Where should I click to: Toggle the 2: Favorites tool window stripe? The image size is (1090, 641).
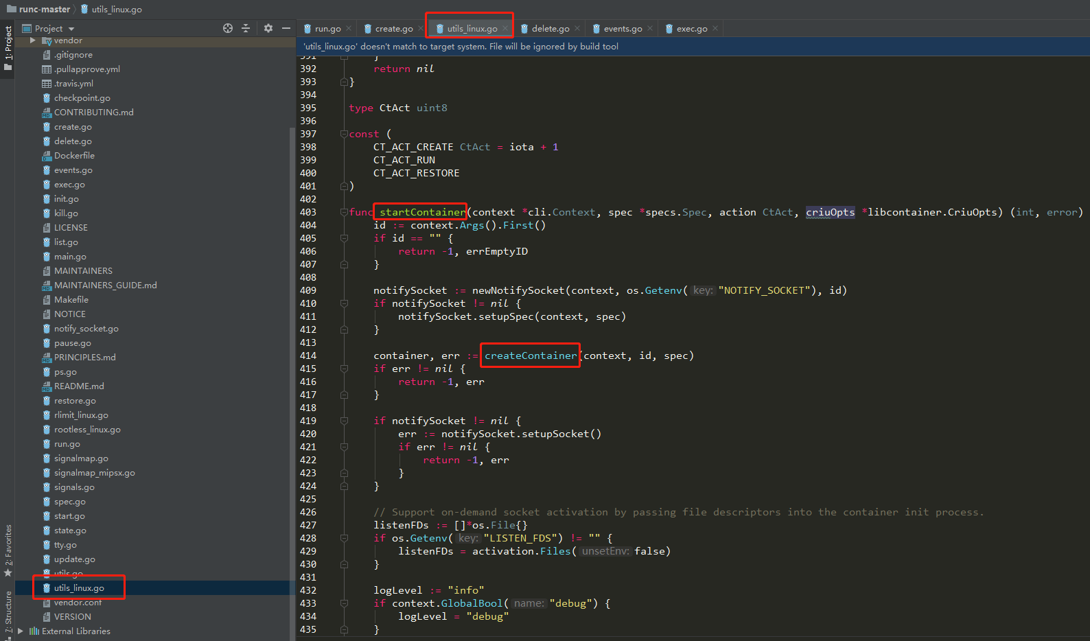(x=8, y=550)
